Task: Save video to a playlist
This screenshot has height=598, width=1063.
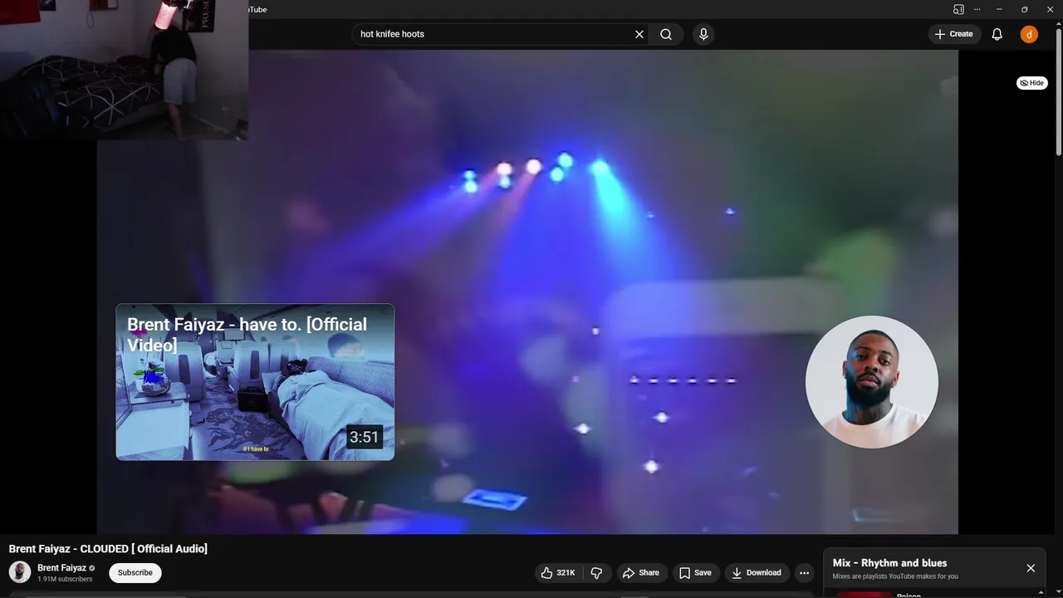Action: click(x=695, y=573)
